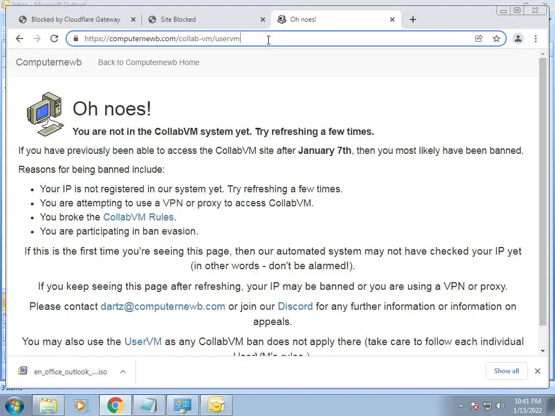The height and width of the screenshot is (416, 555).
Task: Click the Oh noes! heading text
Action: click(112, 108)
